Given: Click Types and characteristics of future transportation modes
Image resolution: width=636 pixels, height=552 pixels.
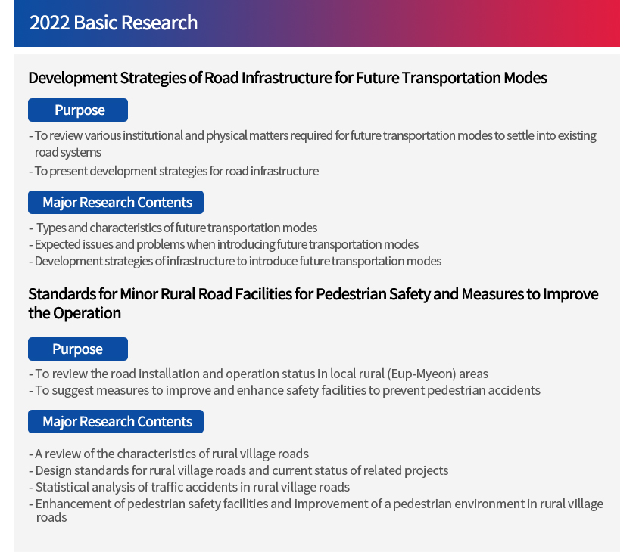Looking at the screenshot, I should [x=173, y=228].
